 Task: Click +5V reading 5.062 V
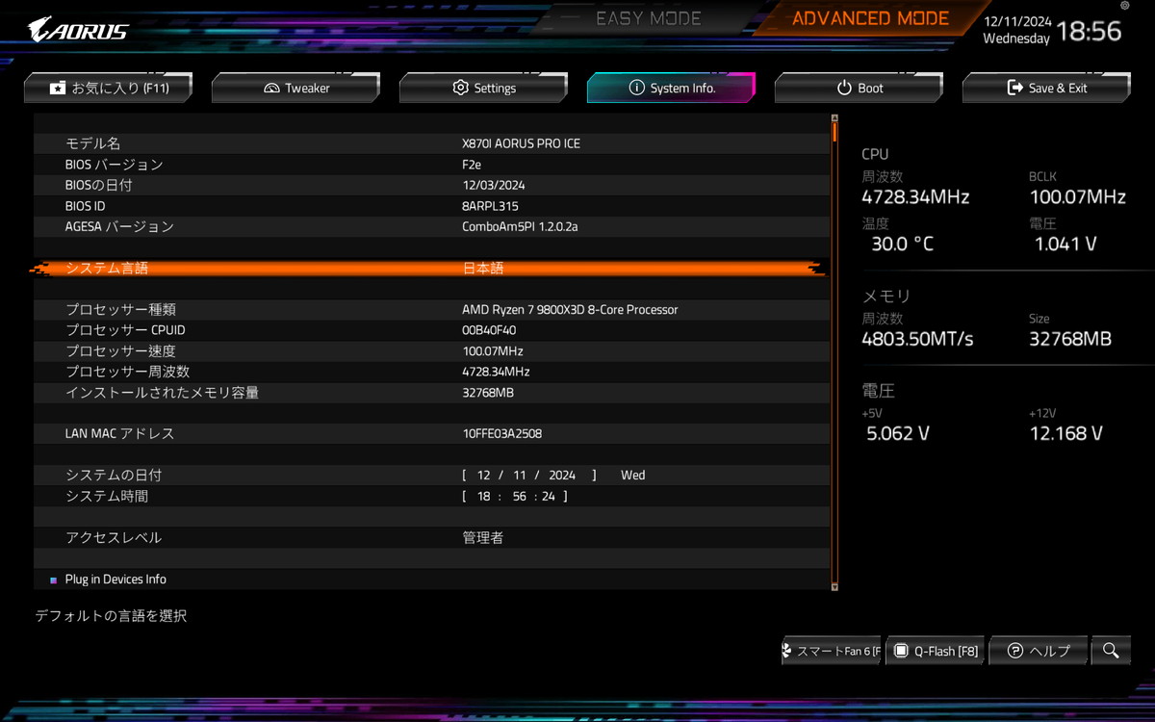coord(898,434)
